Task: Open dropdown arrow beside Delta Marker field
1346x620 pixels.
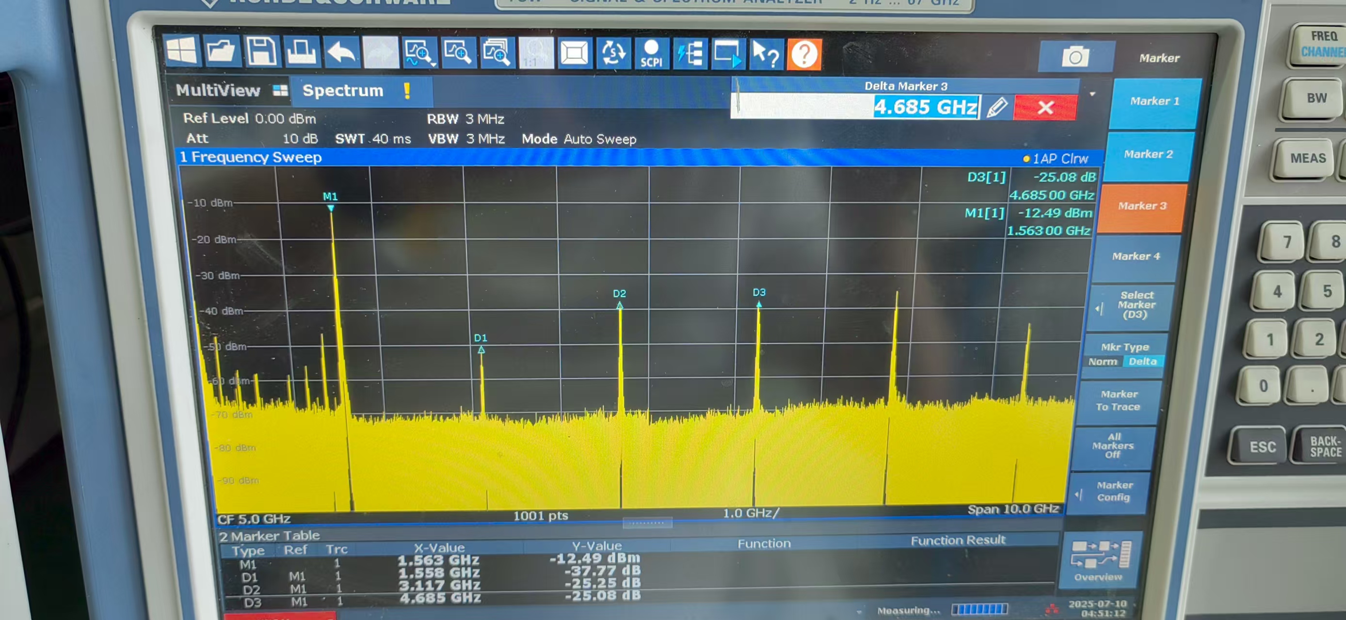Action: click(1092, 95)
